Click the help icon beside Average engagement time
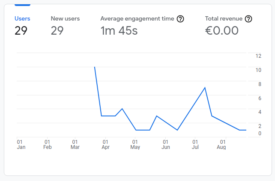The height and width of the screenshot is (181, 275). pos(180,19)
